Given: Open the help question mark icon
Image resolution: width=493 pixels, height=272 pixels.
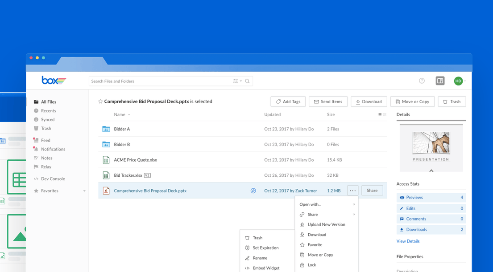Looking at the screenshot, I should [422, 81].
